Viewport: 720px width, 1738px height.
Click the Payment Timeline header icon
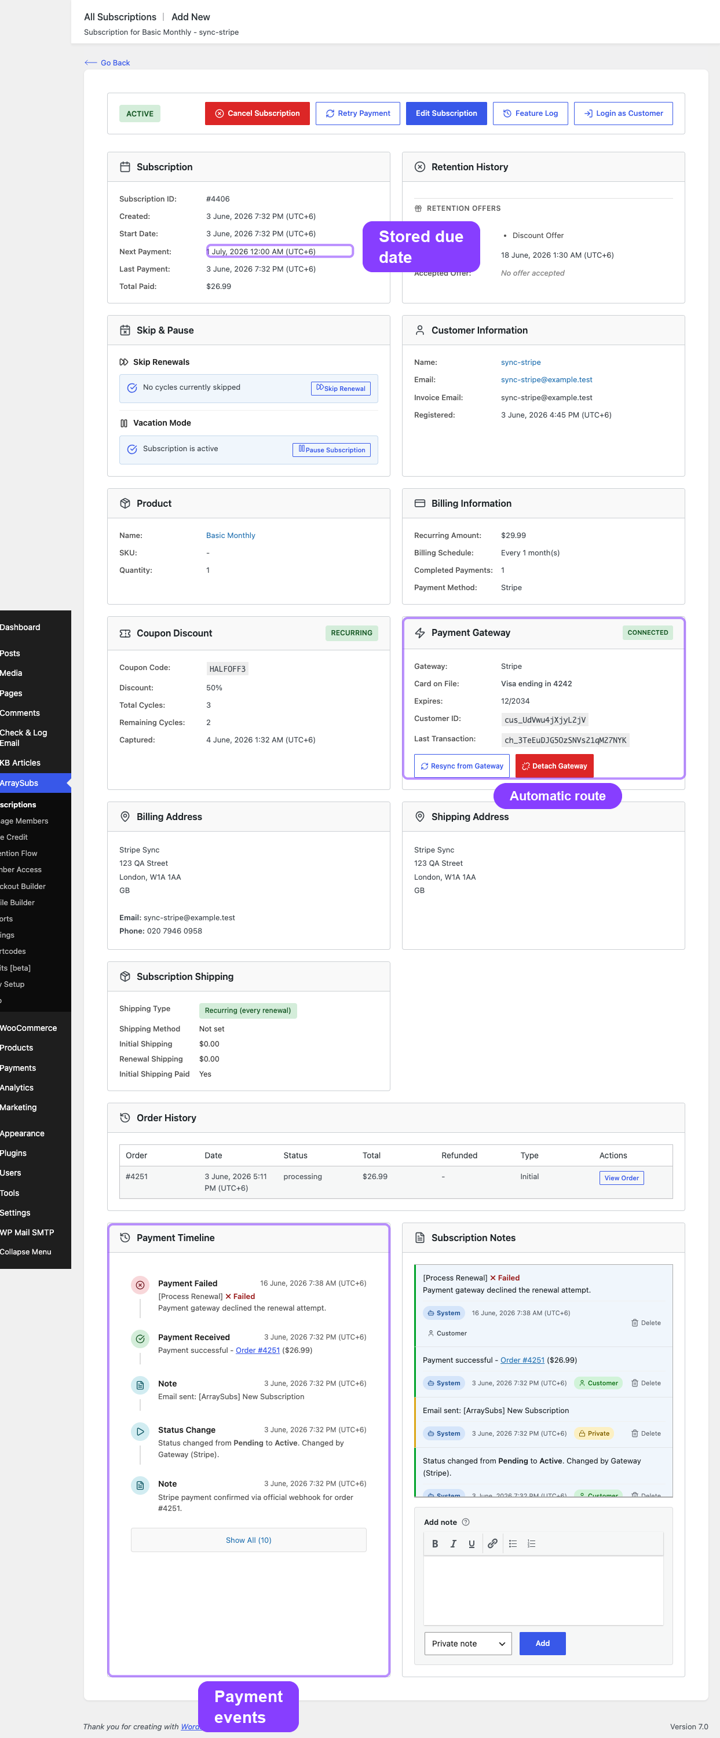pos(125,1238)
